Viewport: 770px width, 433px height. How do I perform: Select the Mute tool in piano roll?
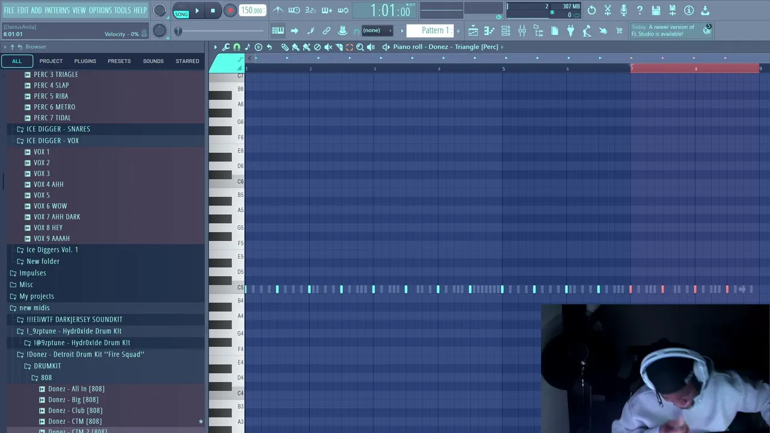coord(328,47)
